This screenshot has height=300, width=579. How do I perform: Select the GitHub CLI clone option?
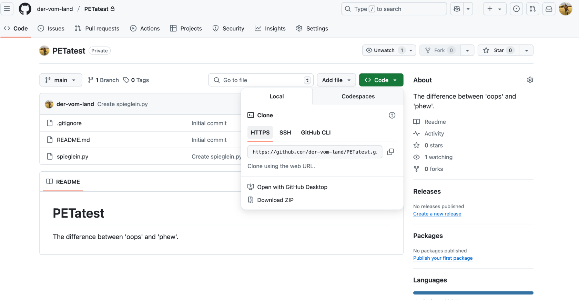tap(316, 132)
